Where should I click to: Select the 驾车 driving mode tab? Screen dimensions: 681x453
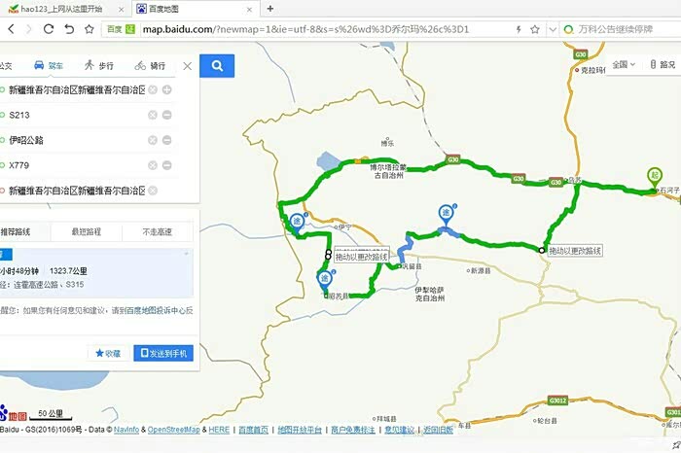point(49,65)
